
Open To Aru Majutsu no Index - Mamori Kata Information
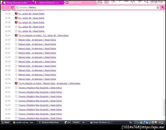click(49, 83)
